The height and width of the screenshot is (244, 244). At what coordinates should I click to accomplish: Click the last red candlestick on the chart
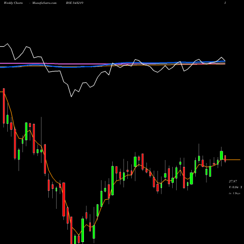(x=225, y=158)
